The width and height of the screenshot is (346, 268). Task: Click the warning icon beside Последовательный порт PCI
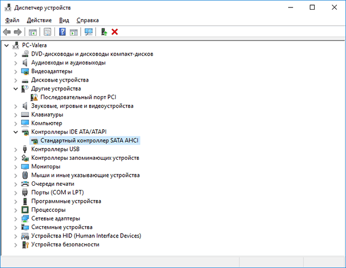tap(34, 97)
